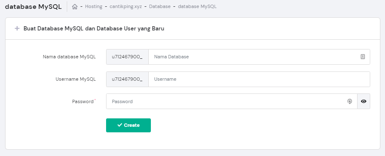The image size is (385, 156).
Task: Click the 'Username MySQL' label
Action: [x=76, y=79]
